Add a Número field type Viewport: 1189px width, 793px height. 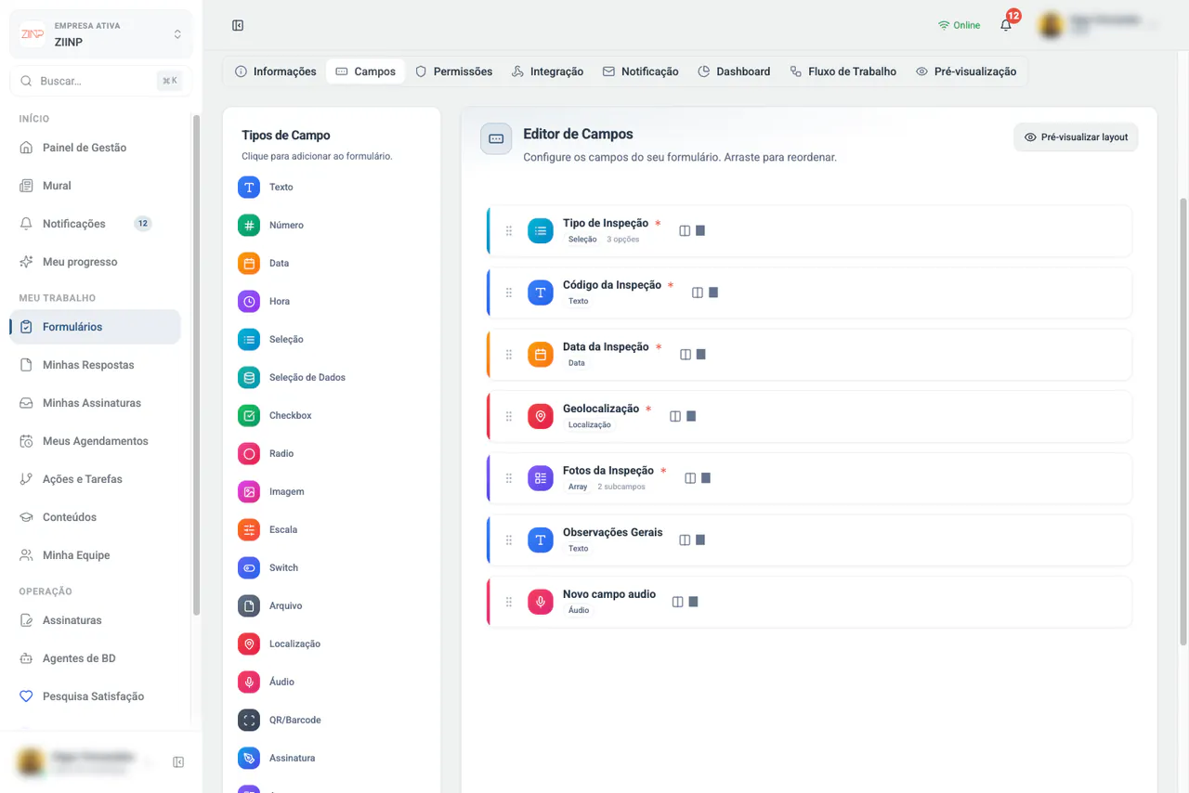pos(270,225)
